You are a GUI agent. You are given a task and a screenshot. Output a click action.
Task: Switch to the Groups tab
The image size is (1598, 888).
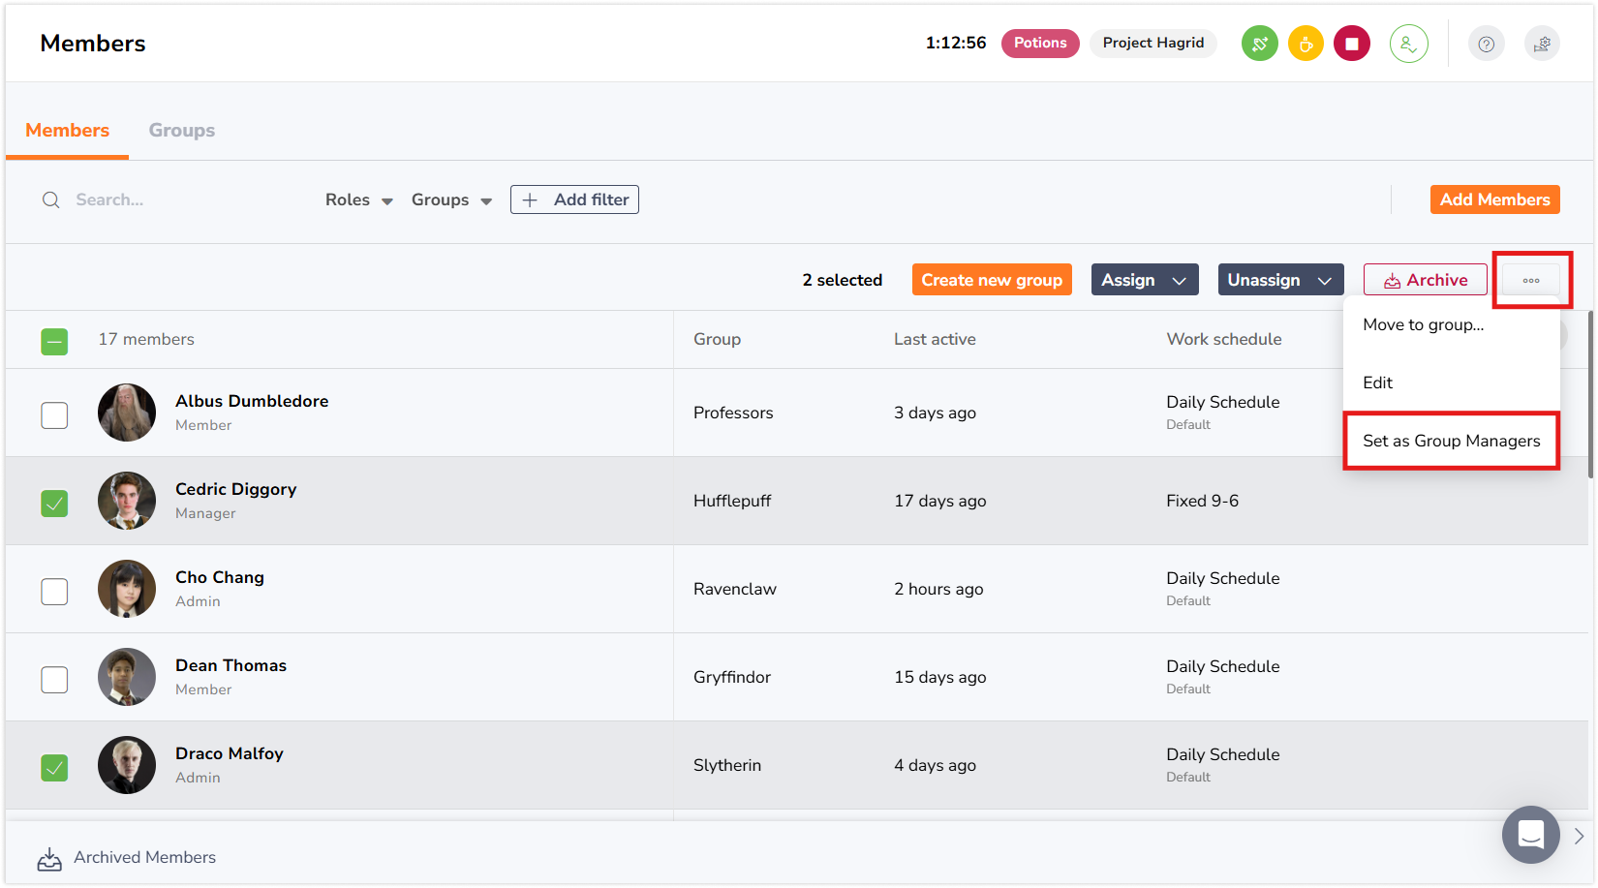pos(181,130)
